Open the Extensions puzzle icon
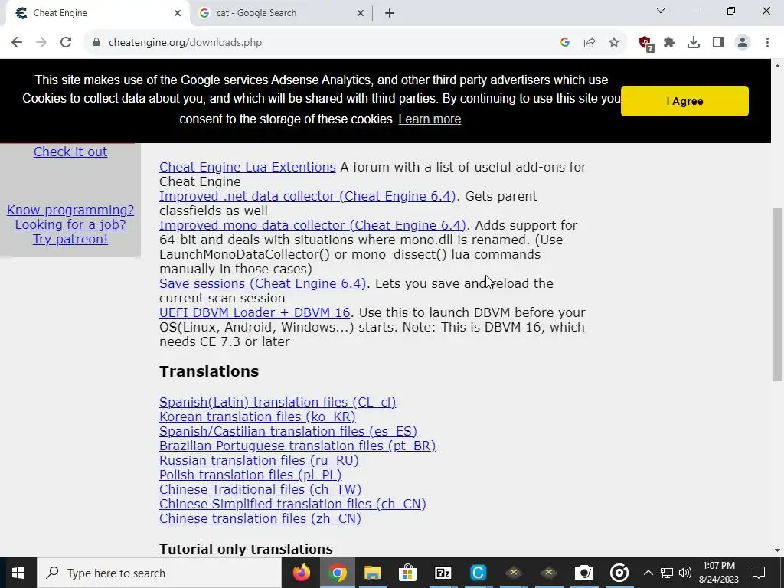The width and height of the screenshot is (784, 588). 669,43
